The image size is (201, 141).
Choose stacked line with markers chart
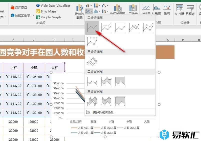pos(148,27)
